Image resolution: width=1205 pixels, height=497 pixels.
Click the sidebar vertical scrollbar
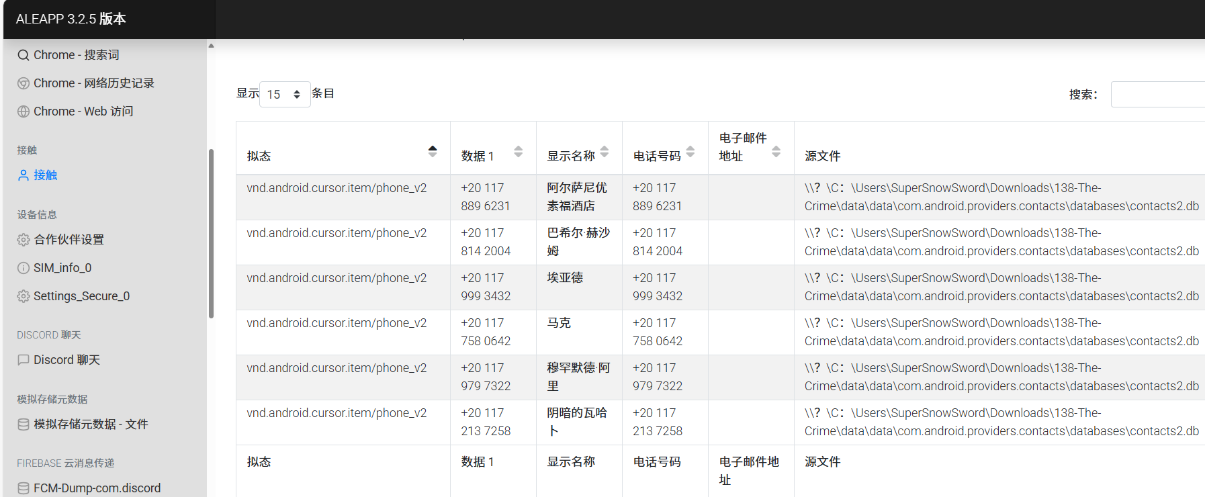[211, 233]
